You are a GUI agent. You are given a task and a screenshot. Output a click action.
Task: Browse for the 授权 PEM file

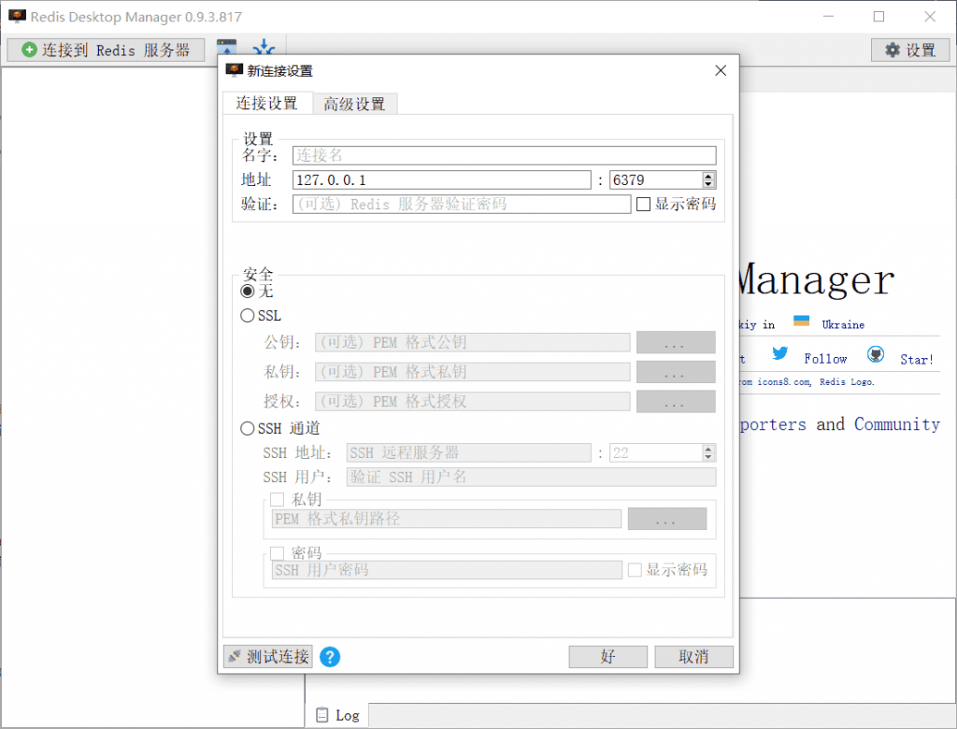click(x=676, y=401)
